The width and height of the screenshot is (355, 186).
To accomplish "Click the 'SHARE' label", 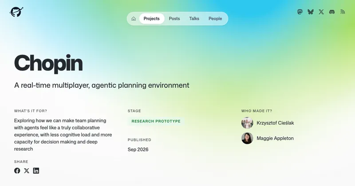I will click(21, 162).
